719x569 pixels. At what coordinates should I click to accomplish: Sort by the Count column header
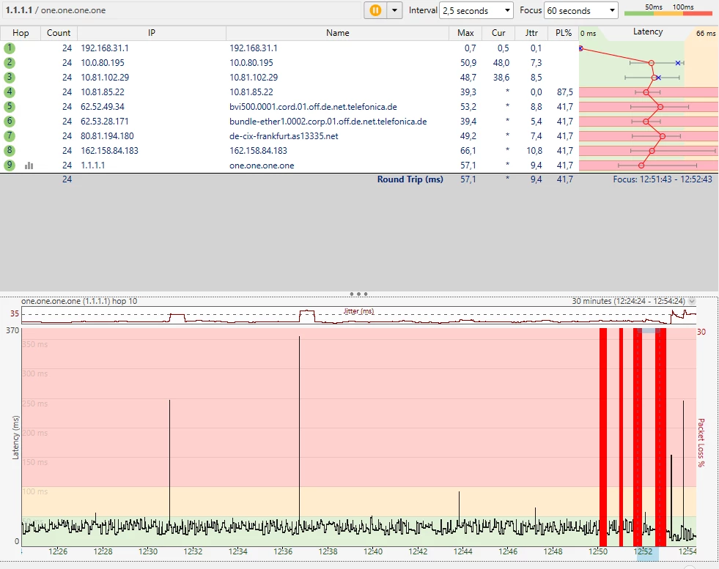pyautogui.click(x=59, y=33)
